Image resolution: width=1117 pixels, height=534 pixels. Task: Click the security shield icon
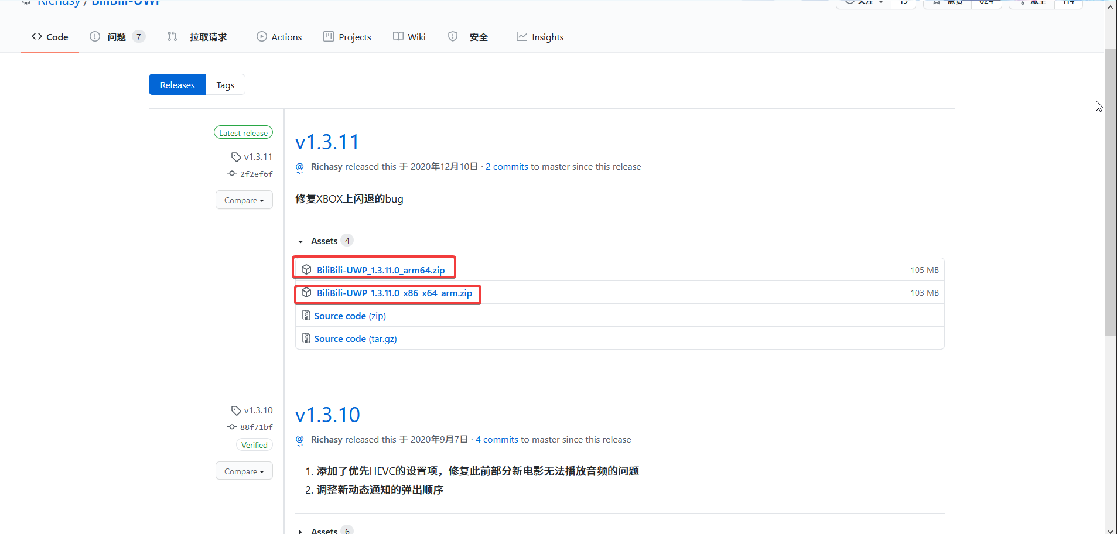pos(453,36)
